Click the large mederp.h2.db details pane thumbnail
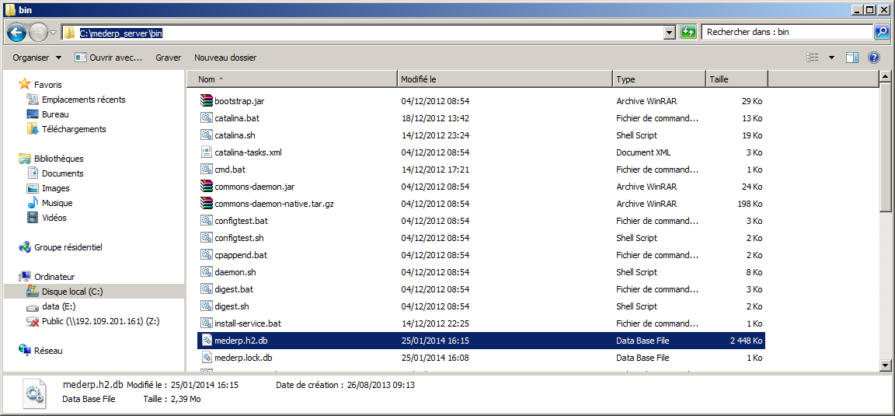The width and height of the screenshot is (895, 416). (x=35, y=393)
